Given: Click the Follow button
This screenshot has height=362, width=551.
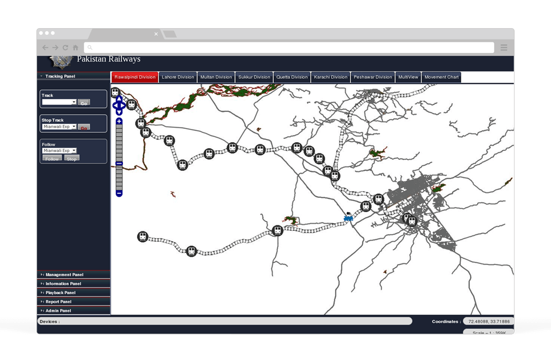Looking at the screenshot, I should [52, 158].
